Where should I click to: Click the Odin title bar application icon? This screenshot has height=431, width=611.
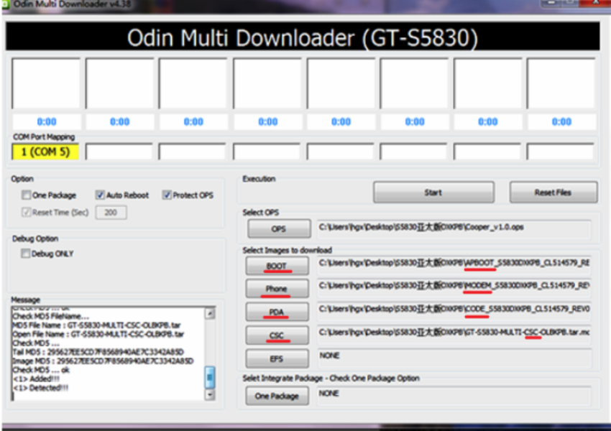coord(6,4)
